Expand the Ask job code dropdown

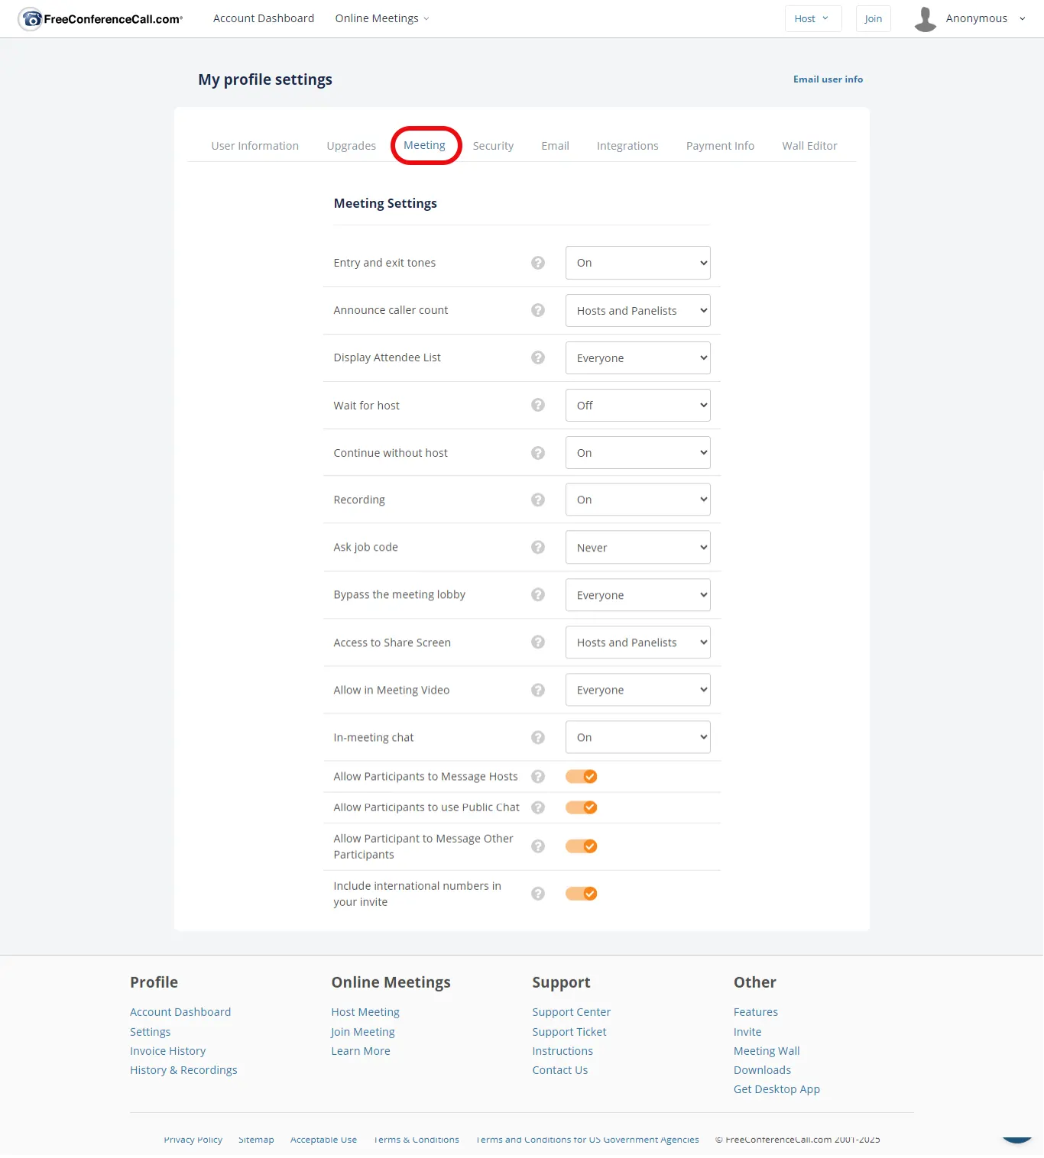click(x=637, y=548)
